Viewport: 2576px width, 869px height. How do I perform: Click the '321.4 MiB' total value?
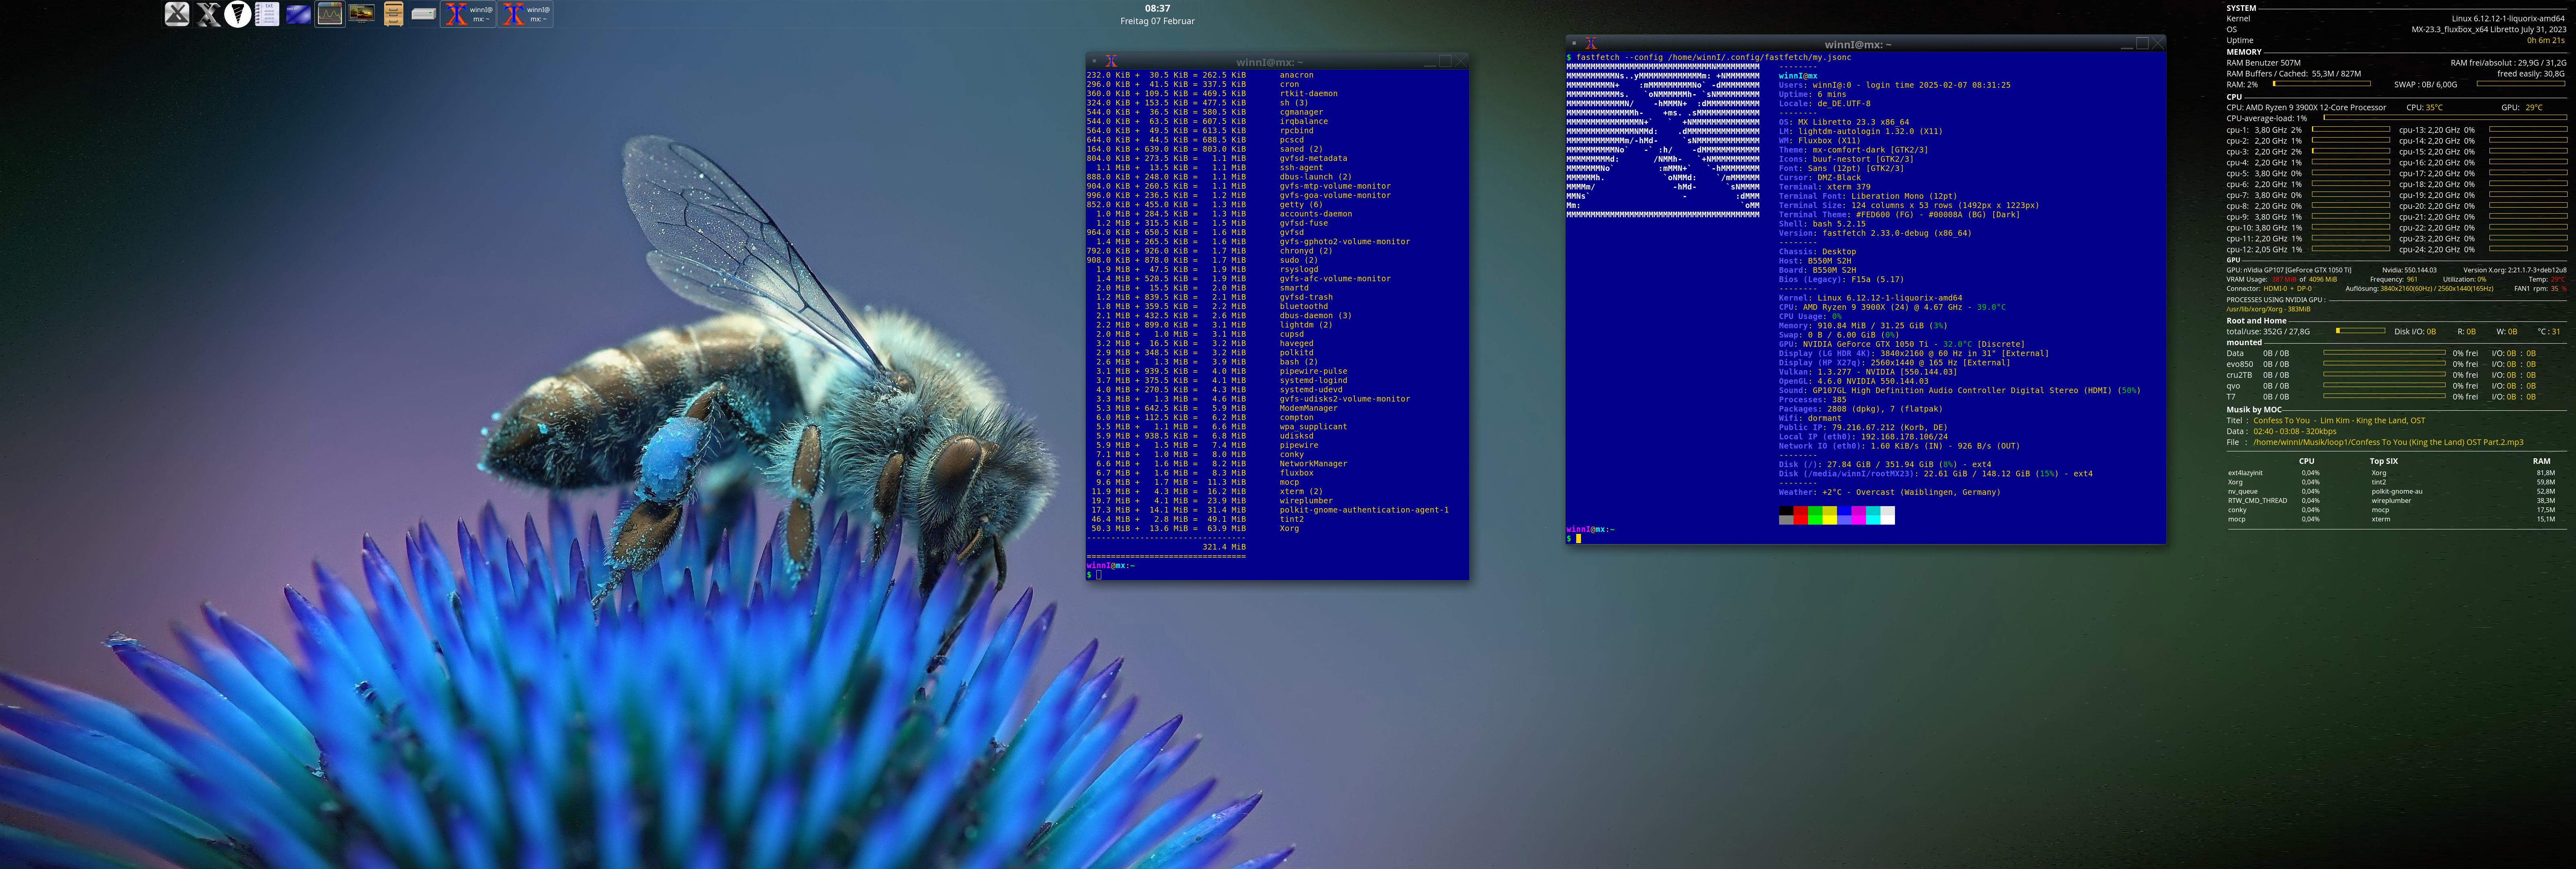pyautogui.click(x=1224, y=547)
